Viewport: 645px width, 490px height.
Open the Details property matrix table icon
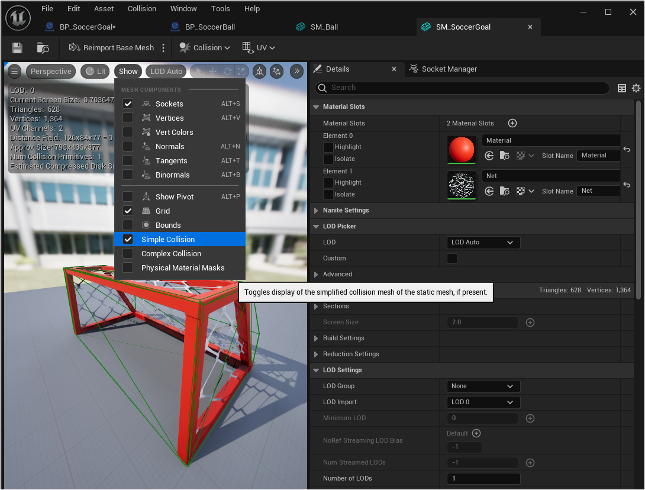(x=621, y=88)
